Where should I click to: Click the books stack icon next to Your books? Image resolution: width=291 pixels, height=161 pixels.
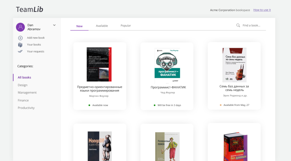pyautogui.click(x=20, y=45)
